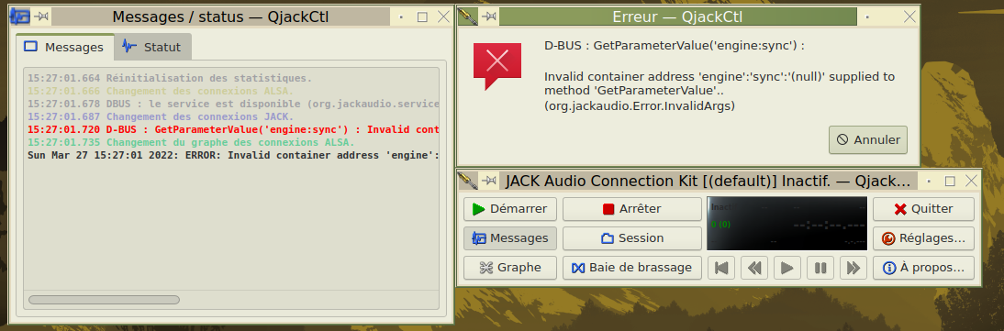Click the horizontal scrollbar in Messages log
The height and width of the screenshot is (331, 1004).
(105, 300)
